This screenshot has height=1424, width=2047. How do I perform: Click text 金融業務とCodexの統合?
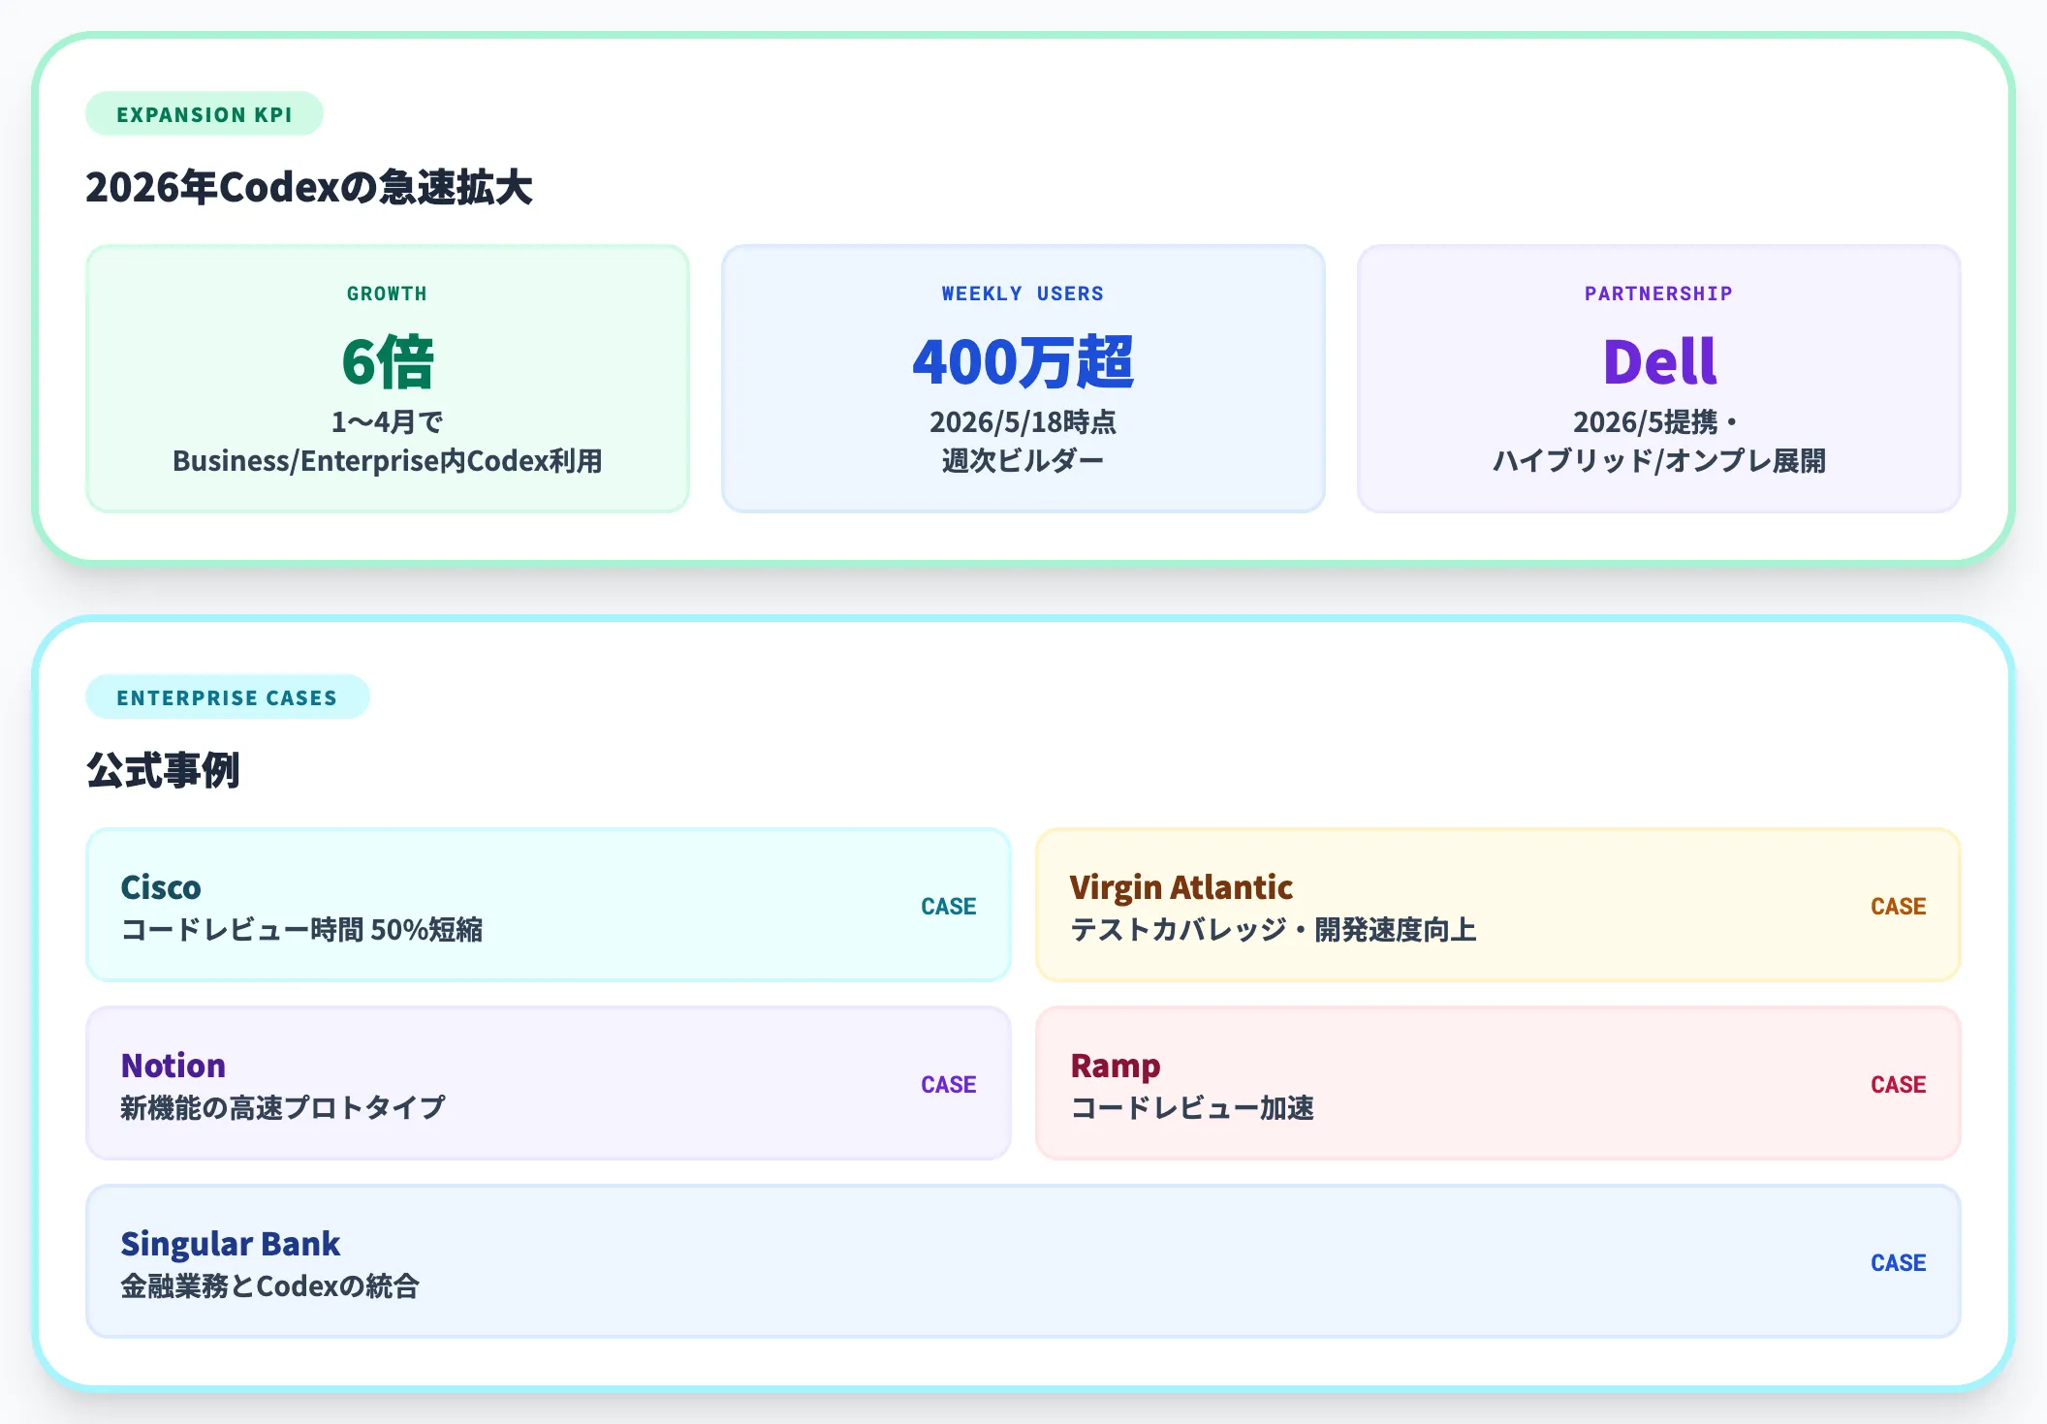[x=270, y=1286]
